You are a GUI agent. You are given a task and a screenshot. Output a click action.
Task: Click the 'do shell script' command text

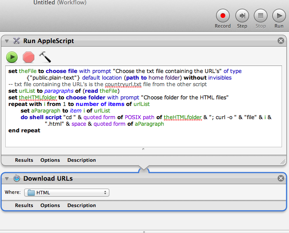pos(41,117)
